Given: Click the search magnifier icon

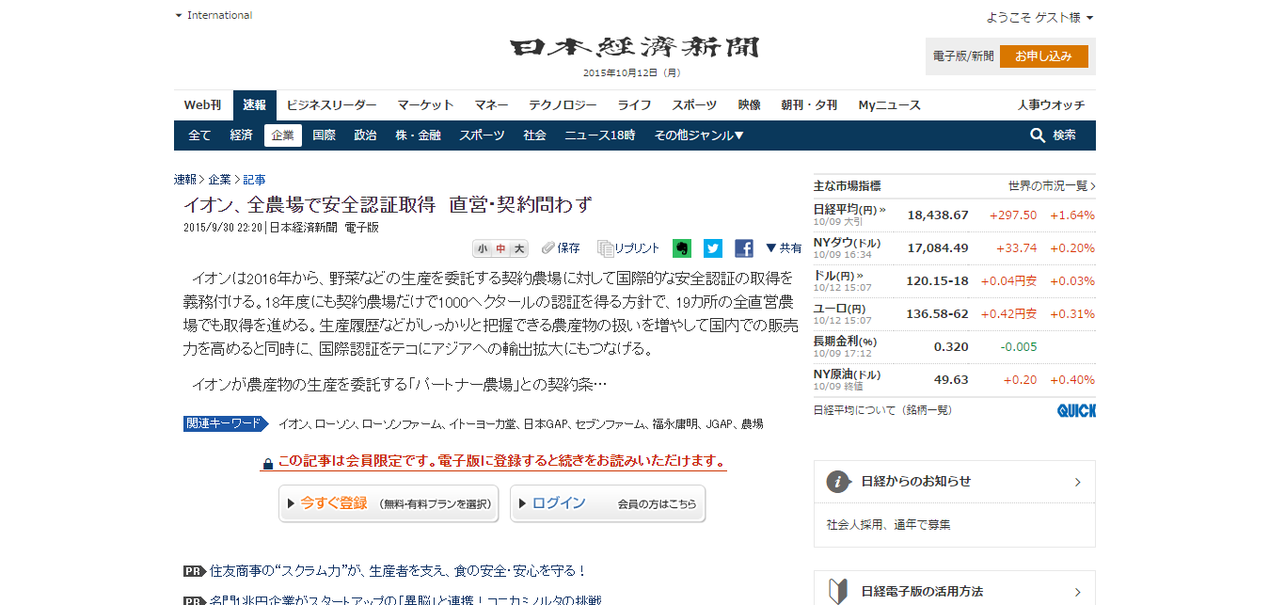Looking at the screenshot, I should 1038,135.
